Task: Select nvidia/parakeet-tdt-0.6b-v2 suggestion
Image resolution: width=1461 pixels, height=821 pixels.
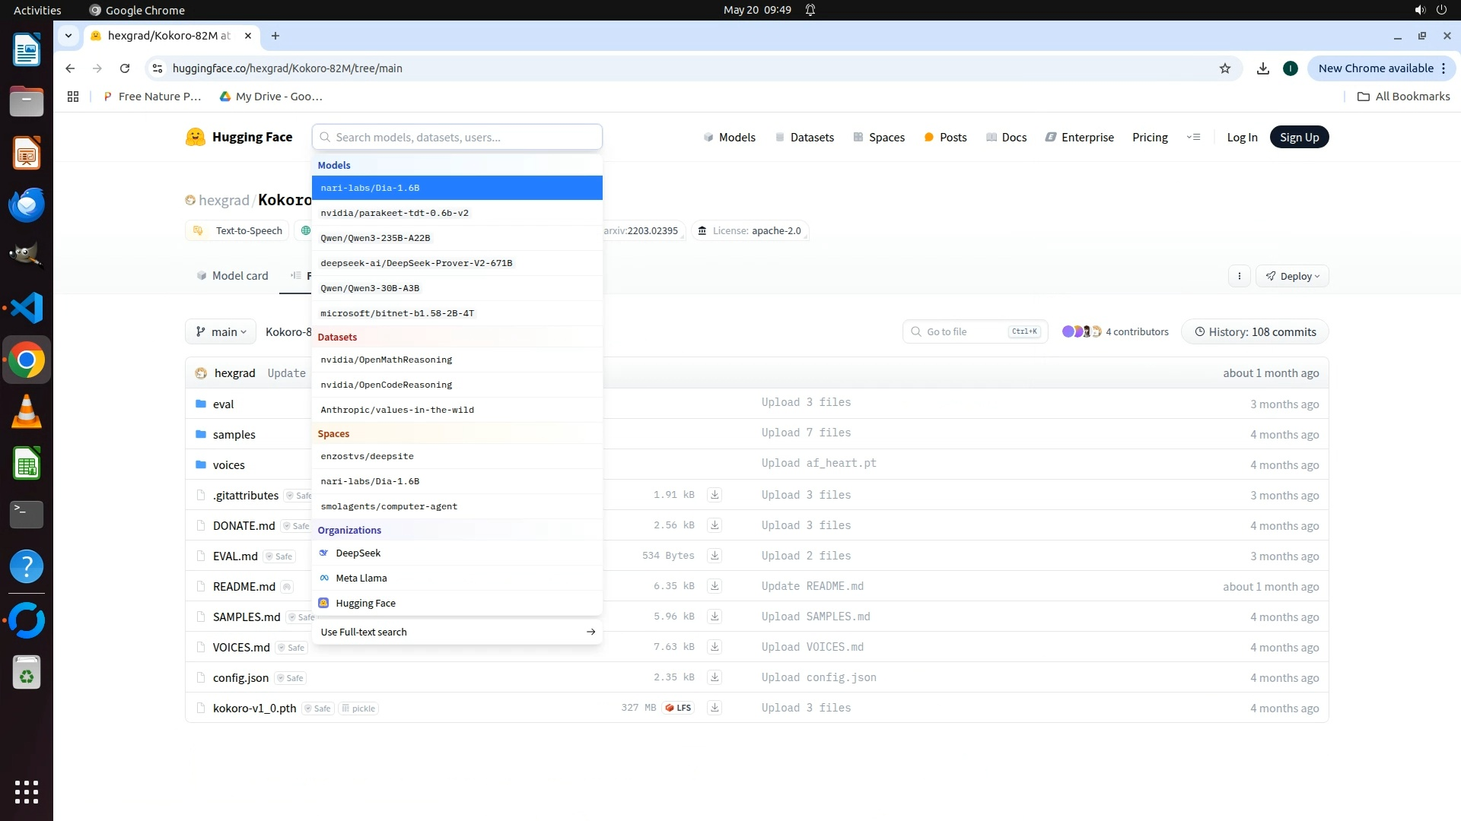Action: pyautogui.click(x=394, y=213)
